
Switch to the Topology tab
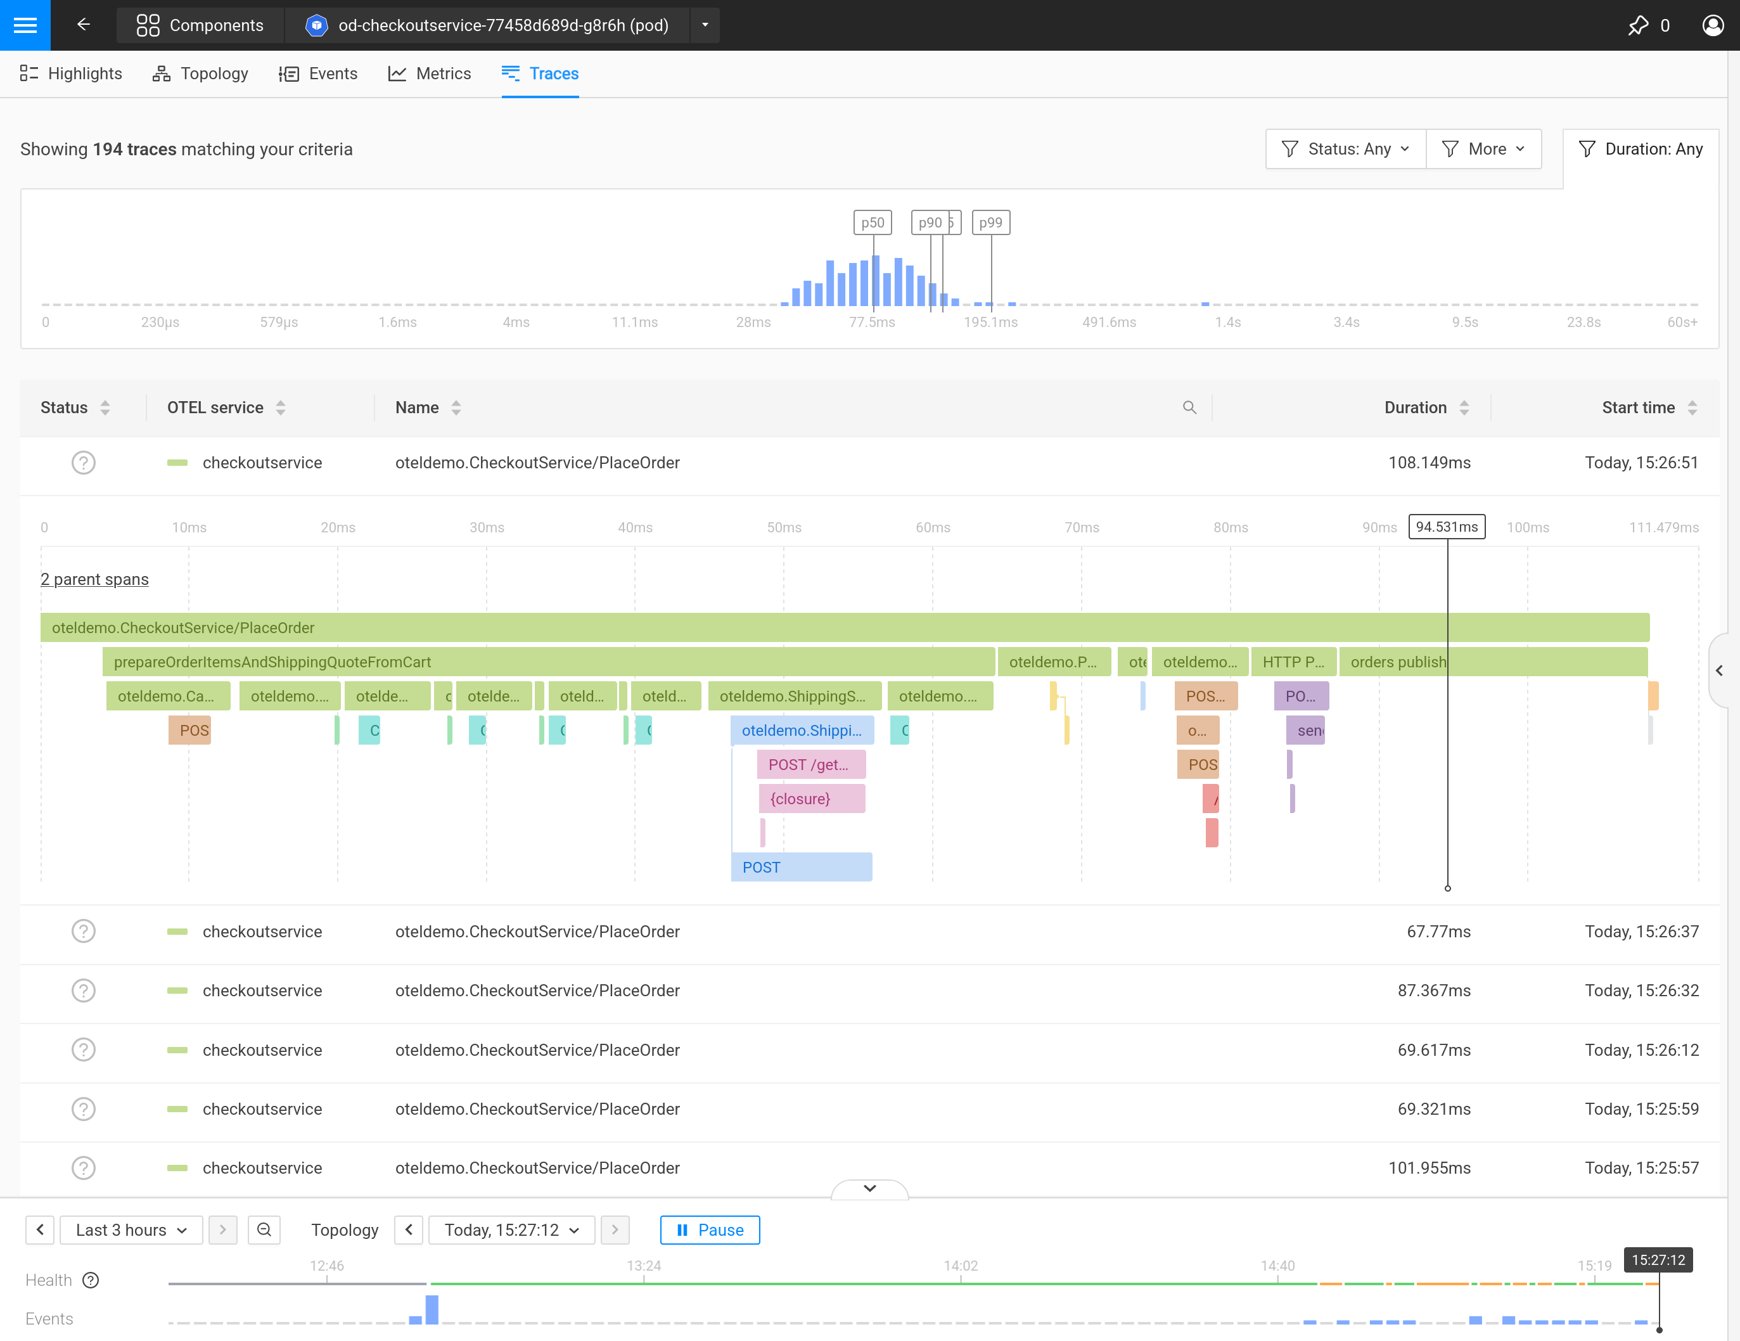pyautogui.click(x=200, y=74)
